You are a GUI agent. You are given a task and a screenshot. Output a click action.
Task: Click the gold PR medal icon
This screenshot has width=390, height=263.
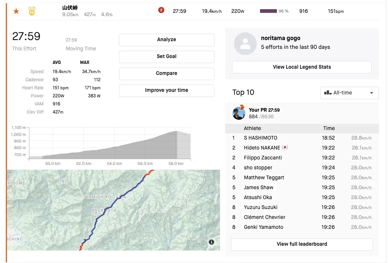tap(32, 11)
